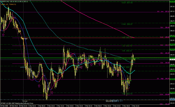Select the 3 Mar 06:15 time axis label
175x107 pixels.
[x=41, y=106]
